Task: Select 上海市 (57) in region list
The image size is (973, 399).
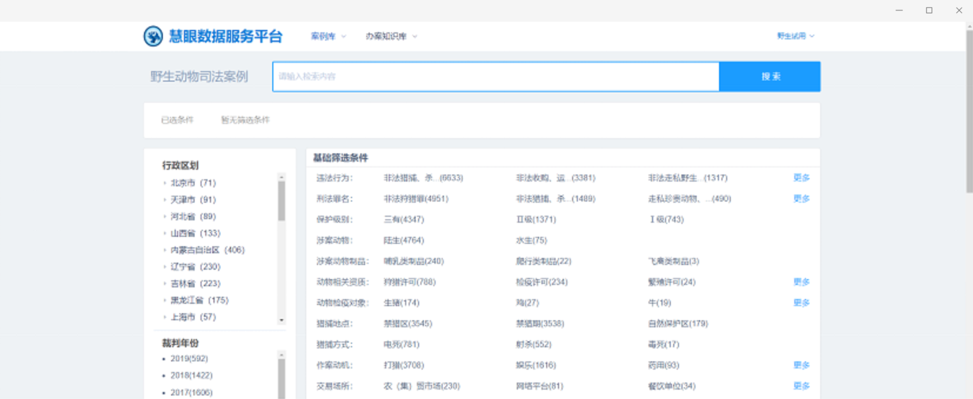Action: click(193, 317)
